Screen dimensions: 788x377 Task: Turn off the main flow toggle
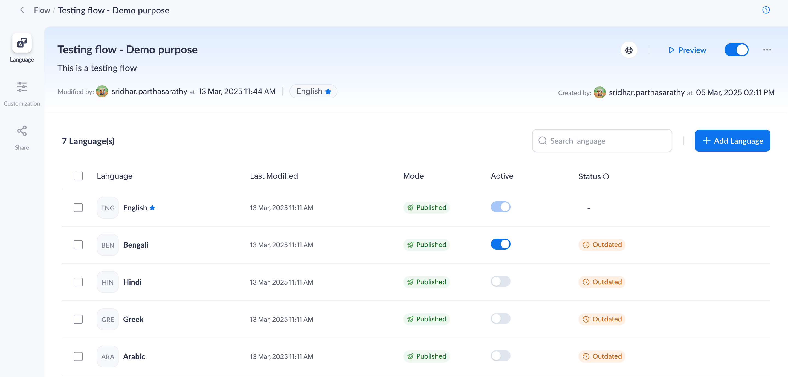coord(736,50)
